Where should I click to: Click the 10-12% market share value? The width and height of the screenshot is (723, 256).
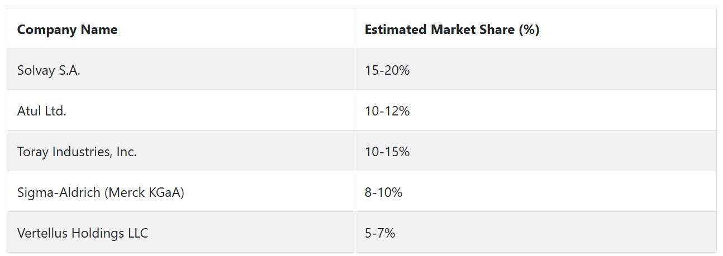pos(387,111)
